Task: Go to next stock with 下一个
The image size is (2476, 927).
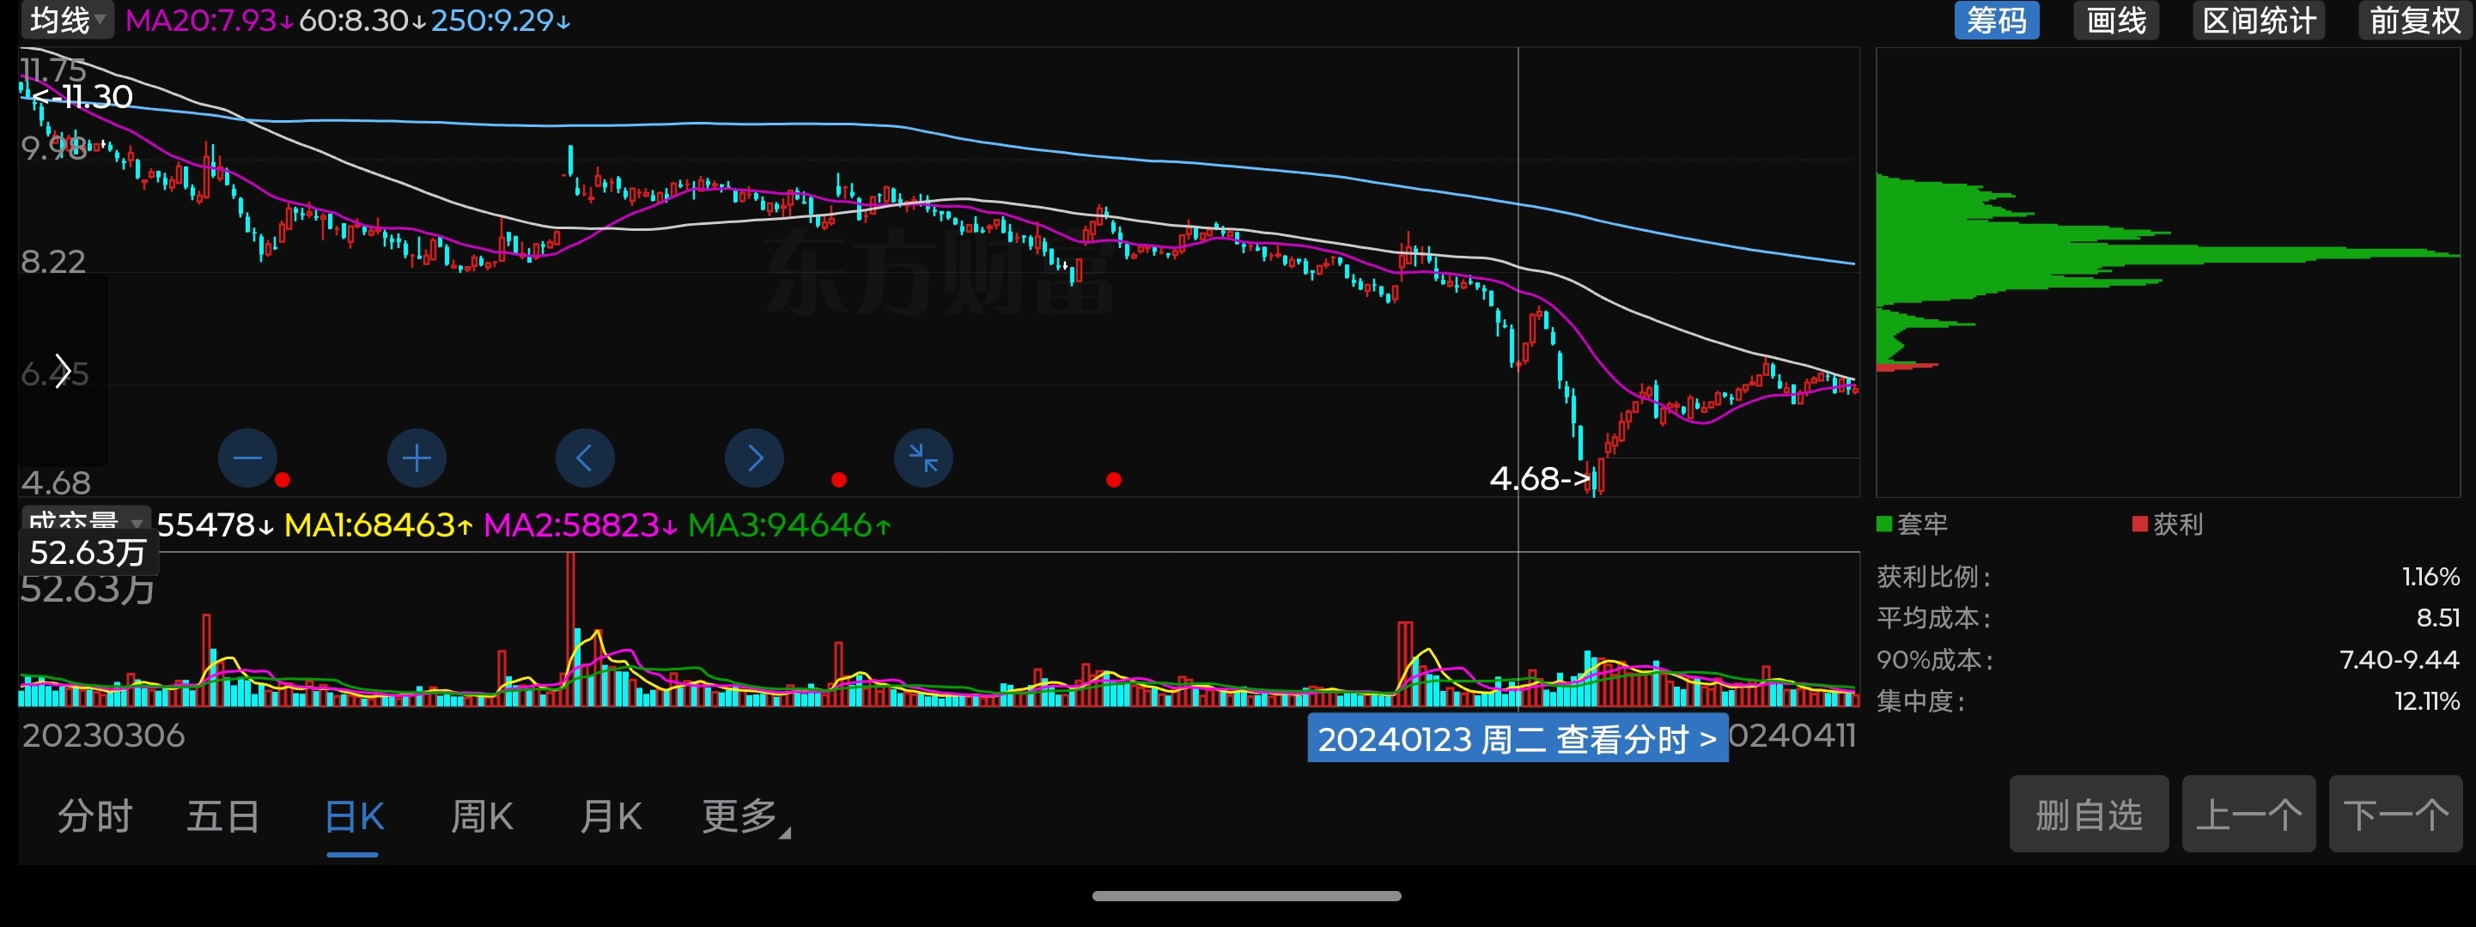Action: pyautogui.click(x=2394, y=815)
